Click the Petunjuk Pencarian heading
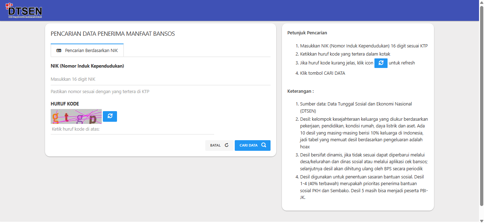The image size is (484, 223). pyautogui.click(x=307, y=33)
